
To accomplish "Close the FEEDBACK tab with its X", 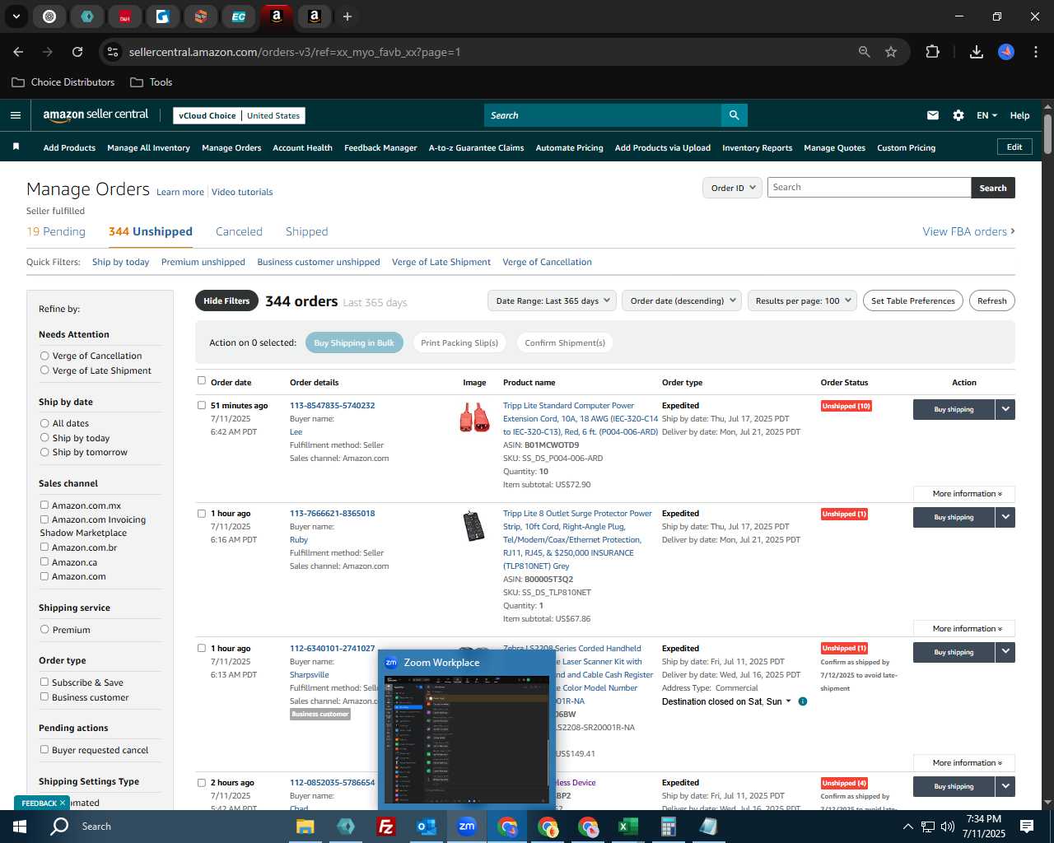I will coord(62,803).
